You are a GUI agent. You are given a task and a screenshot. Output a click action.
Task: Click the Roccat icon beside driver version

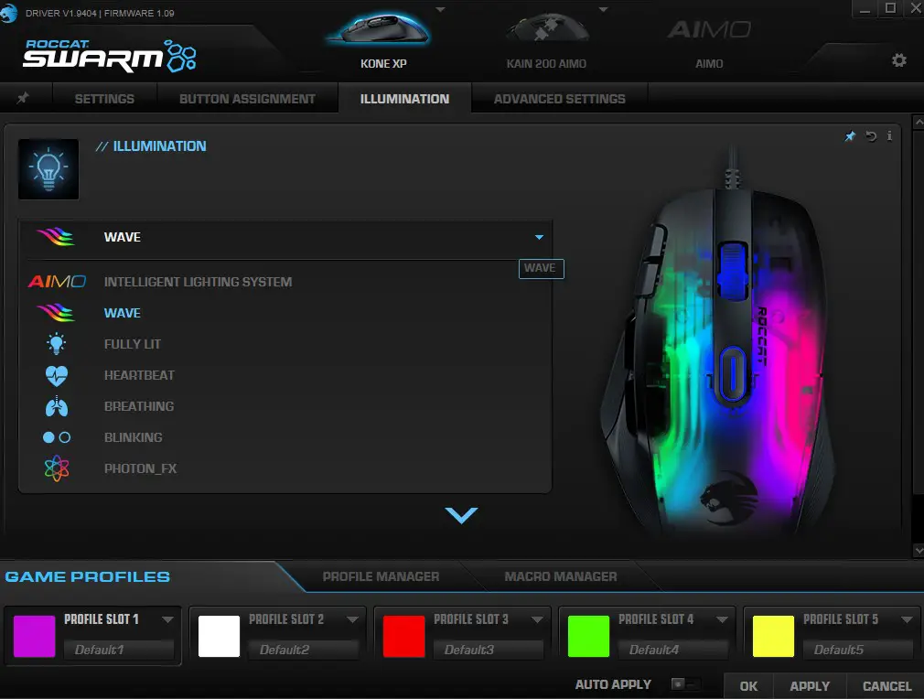click(x=9, y=13)
